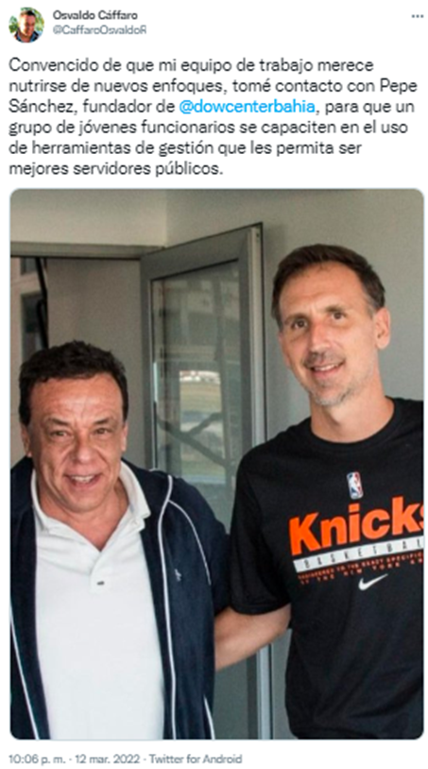Screen dimensions: 428x769
Task: Click the 10:06 p. m. timestamp
Action: point(37,759)
